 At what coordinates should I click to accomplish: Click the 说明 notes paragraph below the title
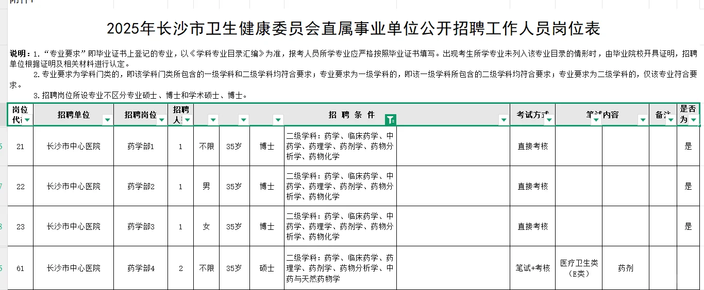tap(354, 74)
